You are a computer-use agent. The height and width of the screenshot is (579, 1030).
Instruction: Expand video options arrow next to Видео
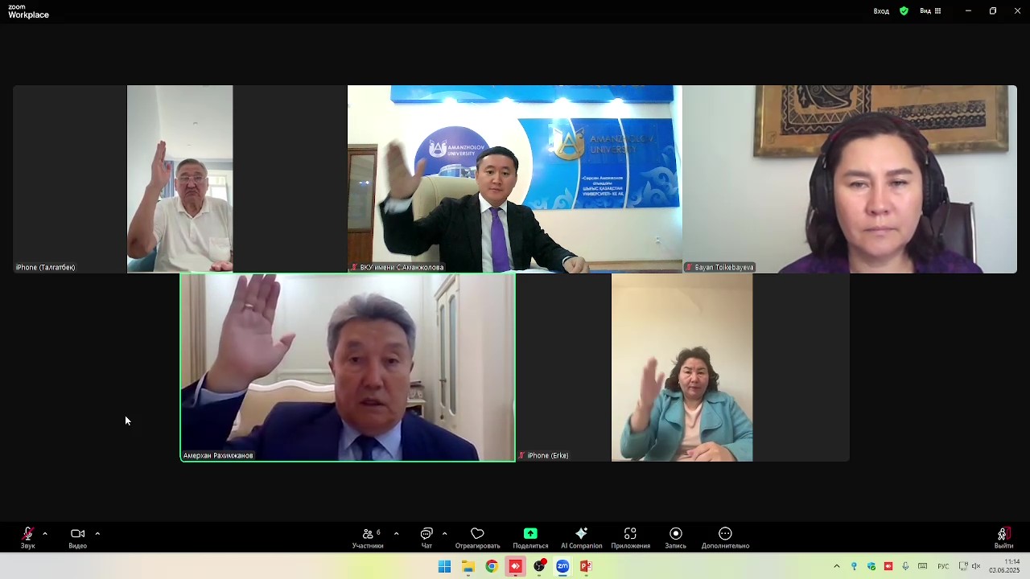coord(97,534)
